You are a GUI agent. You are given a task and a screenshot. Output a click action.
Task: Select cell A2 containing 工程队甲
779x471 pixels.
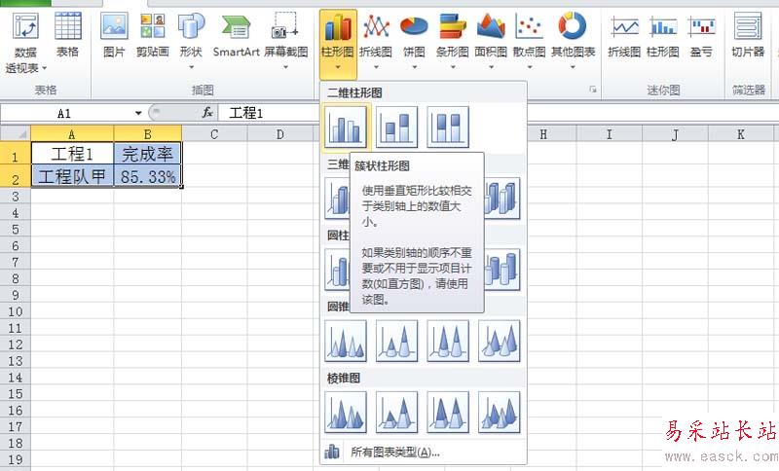tap(72, 176)
